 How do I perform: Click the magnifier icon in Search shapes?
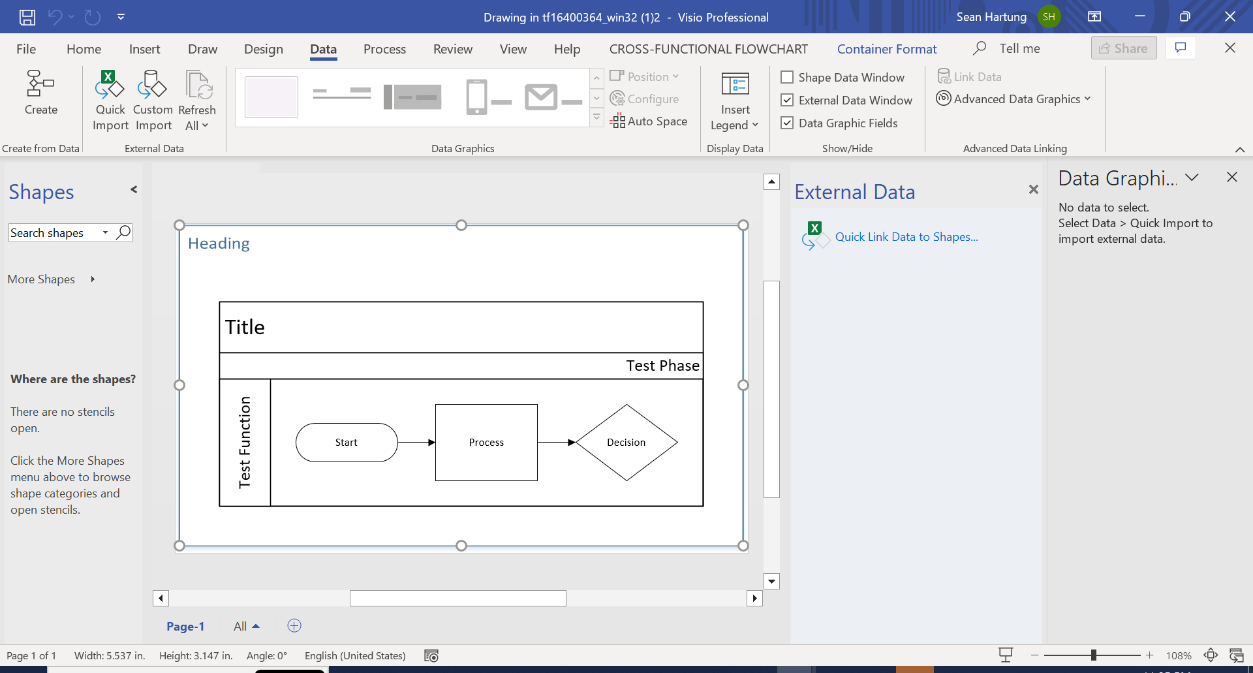pos(123,232)
